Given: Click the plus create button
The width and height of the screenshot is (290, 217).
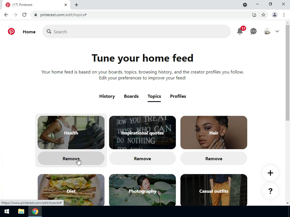Looking at the screenshot, I should click(x=270, y=173).
